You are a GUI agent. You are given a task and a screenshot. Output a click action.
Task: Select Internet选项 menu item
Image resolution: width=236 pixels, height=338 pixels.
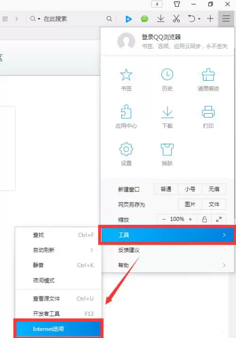click(x=59, y=329)
